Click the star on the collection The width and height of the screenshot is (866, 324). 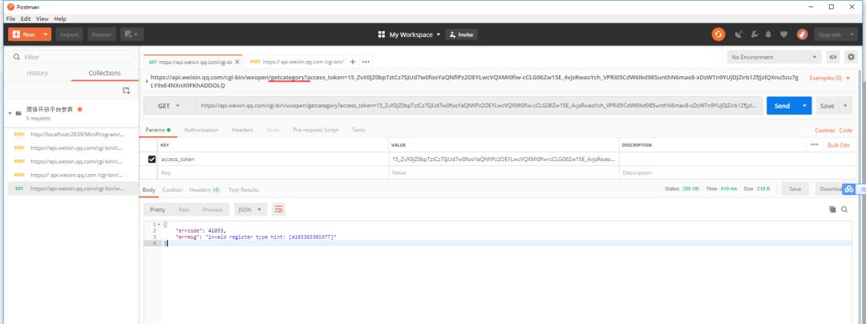click(x=79, y=109)
